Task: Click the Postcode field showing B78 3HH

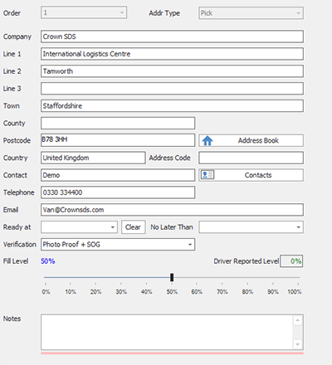Action: click(x=118, y=140)
